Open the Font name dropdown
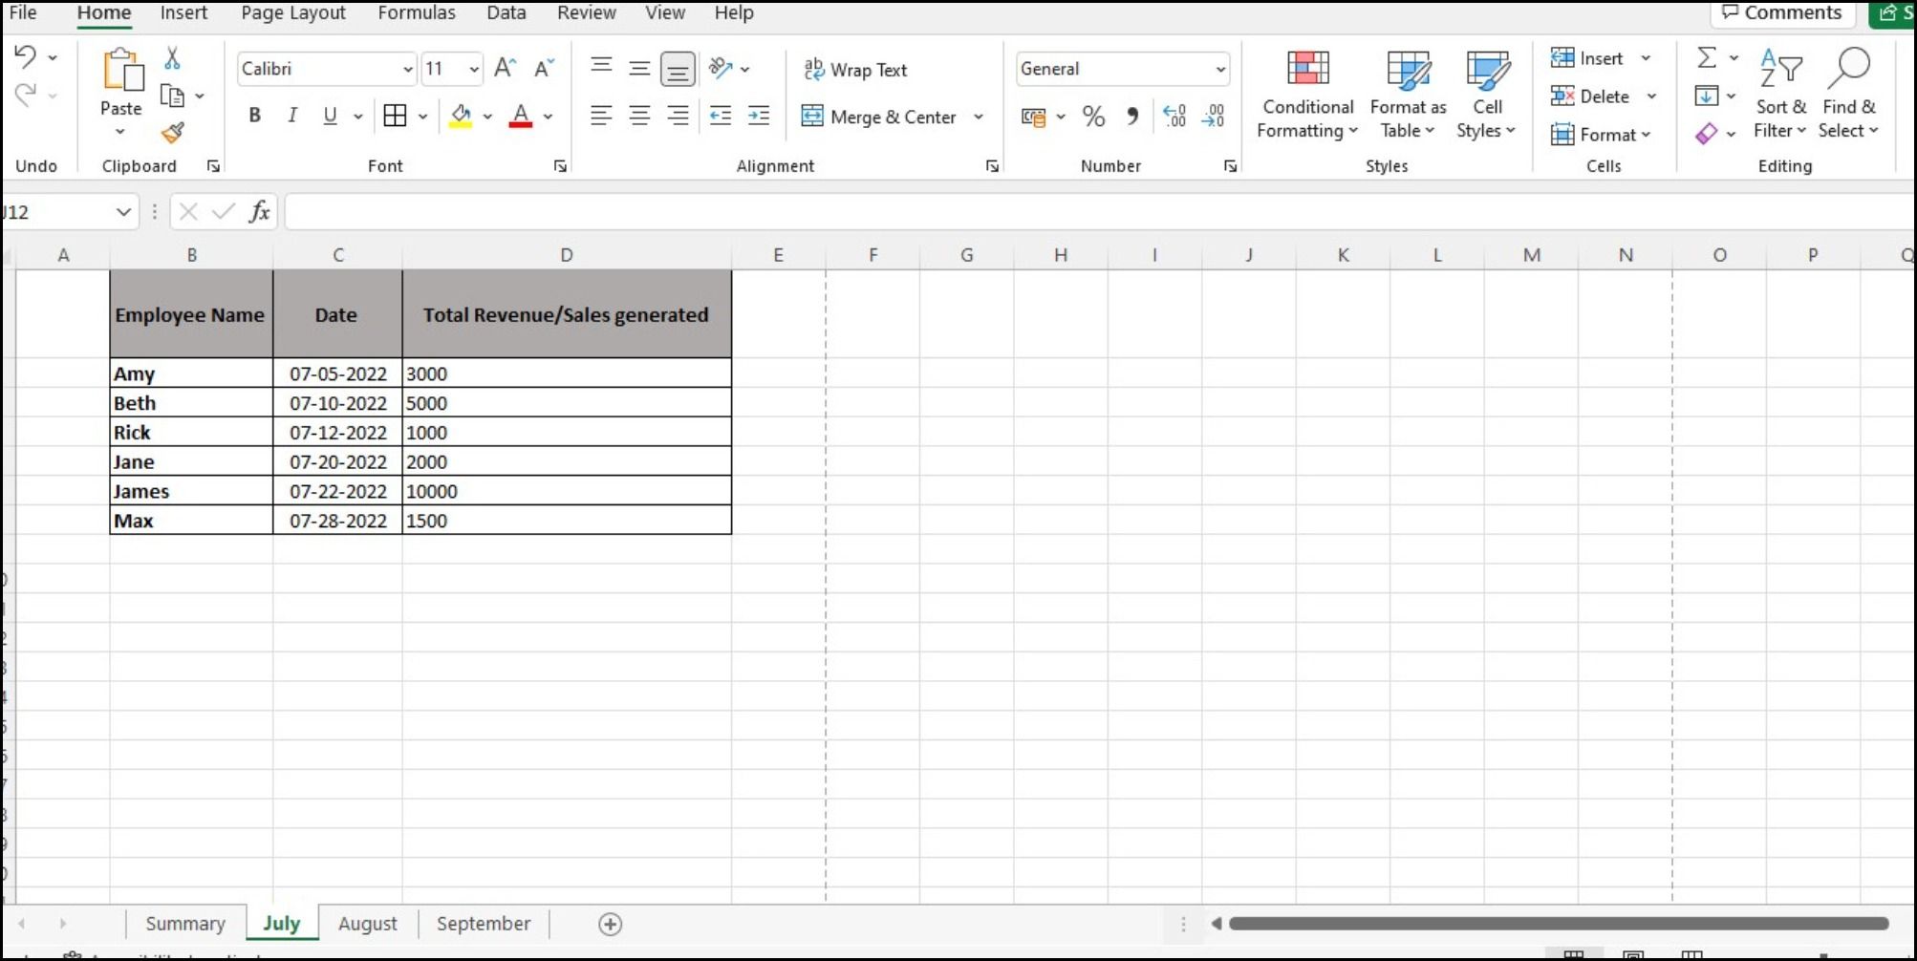 [409, 69]
